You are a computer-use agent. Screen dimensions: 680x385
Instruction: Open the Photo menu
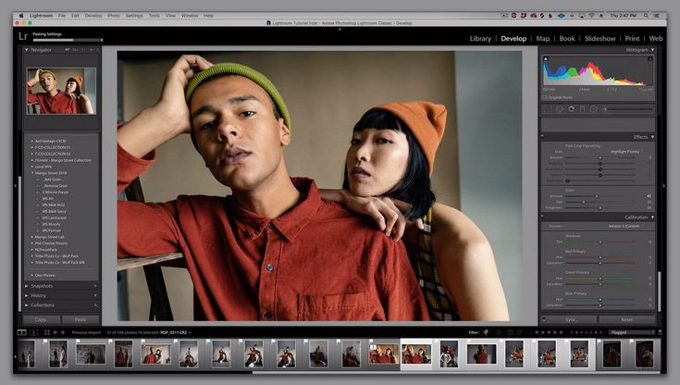point(114,16)
